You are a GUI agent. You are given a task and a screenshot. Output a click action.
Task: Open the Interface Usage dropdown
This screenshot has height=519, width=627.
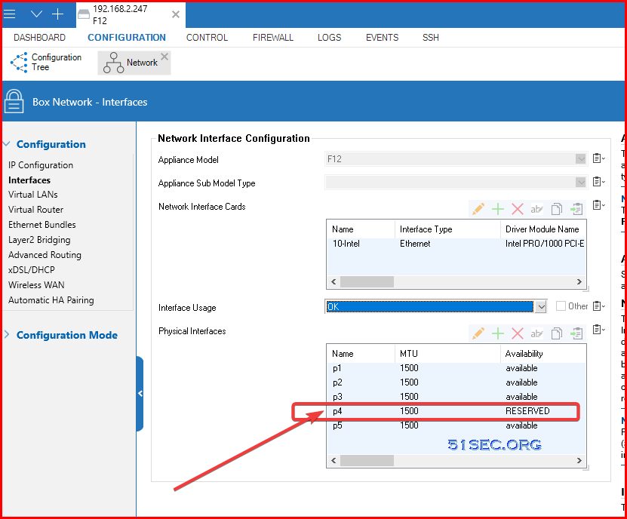click(x=541, y=307)
